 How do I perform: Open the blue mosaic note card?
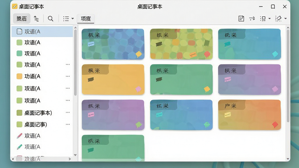click(x=113, y=44)
